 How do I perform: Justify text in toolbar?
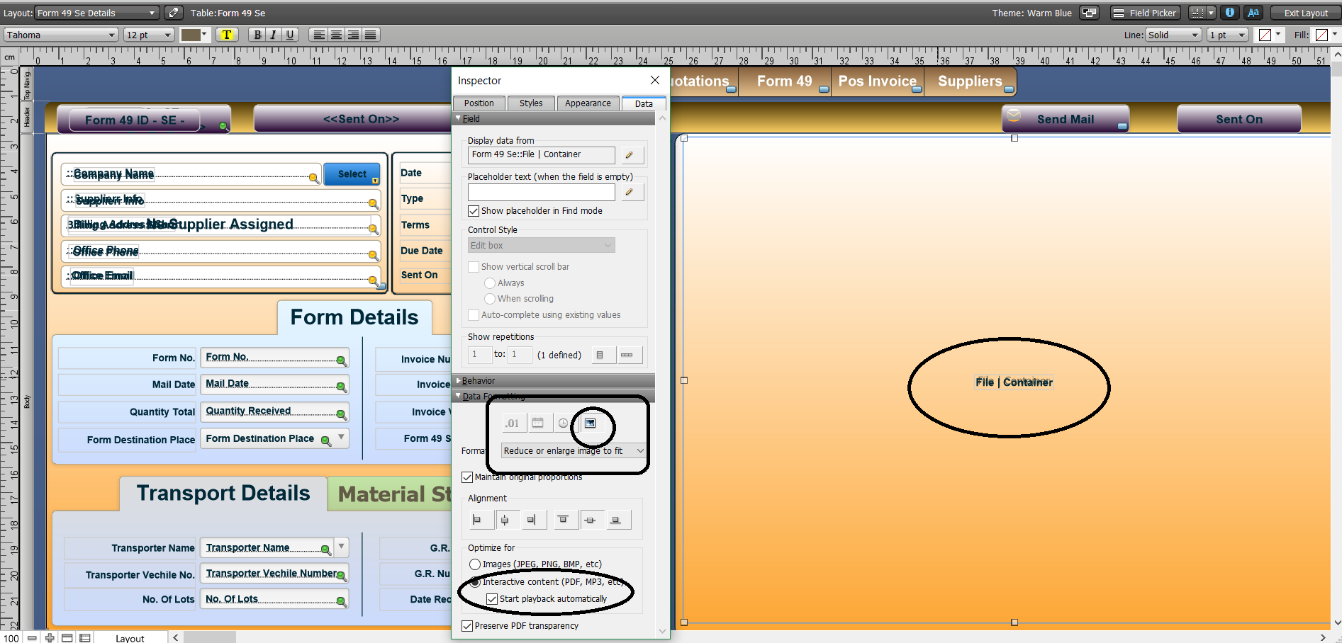tap(370, 35)
